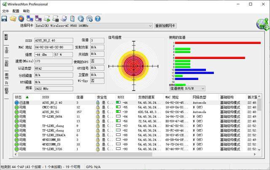Click the green status icon for TP-LINK_3726
The width and height of the screenshot is (270, 170).
tap(16, 149)
